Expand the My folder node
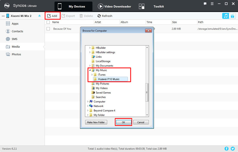Screen dimensions: 238x152 88,115
